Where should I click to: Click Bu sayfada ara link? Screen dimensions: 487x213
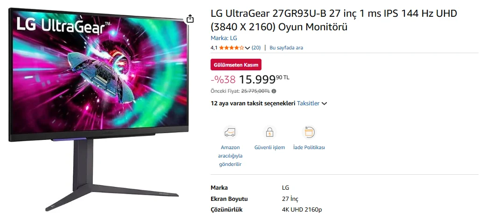(286, 48)
